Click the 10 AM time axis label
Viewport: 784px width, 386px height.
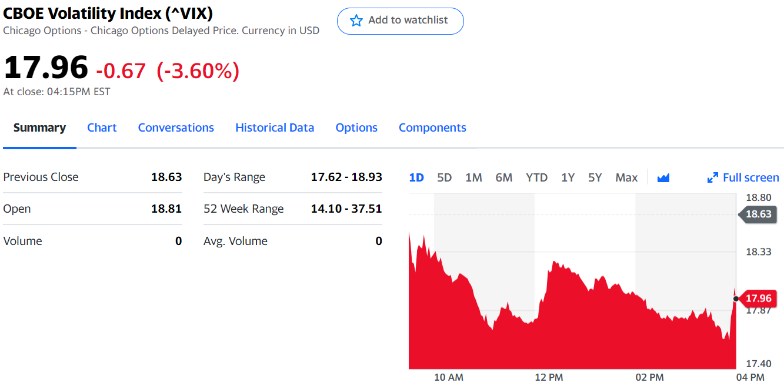click(x=449, y=377)
